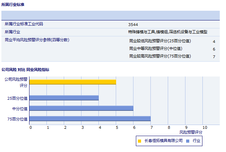Screen dimensions: 226x152
Task: Click the 公司风险预警评分 y-axis label
Action: pos(16,82)
